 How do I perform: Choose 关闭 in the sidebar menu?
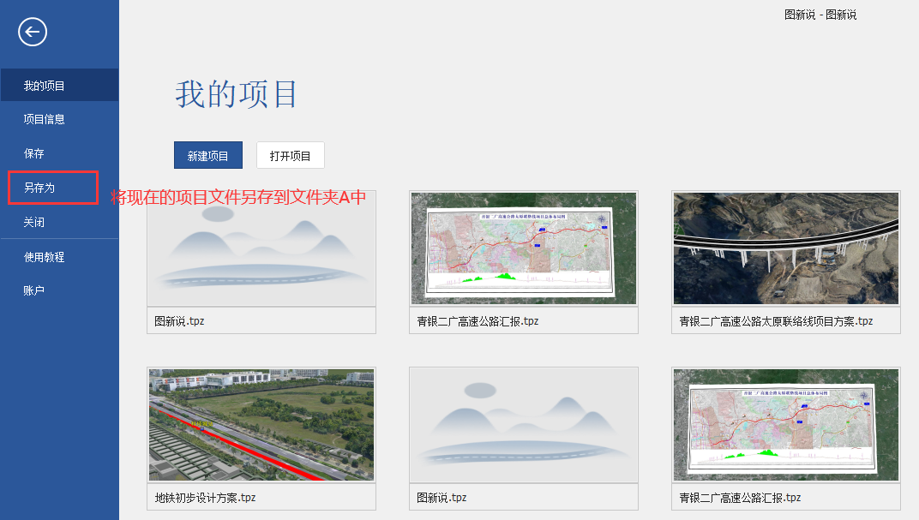click(x=34, y=222)
